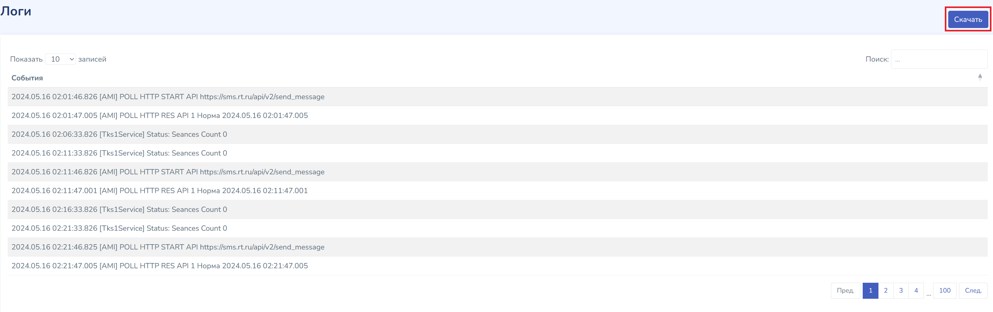
Task: Go to pagination page 2
Action: coord(886,290)
